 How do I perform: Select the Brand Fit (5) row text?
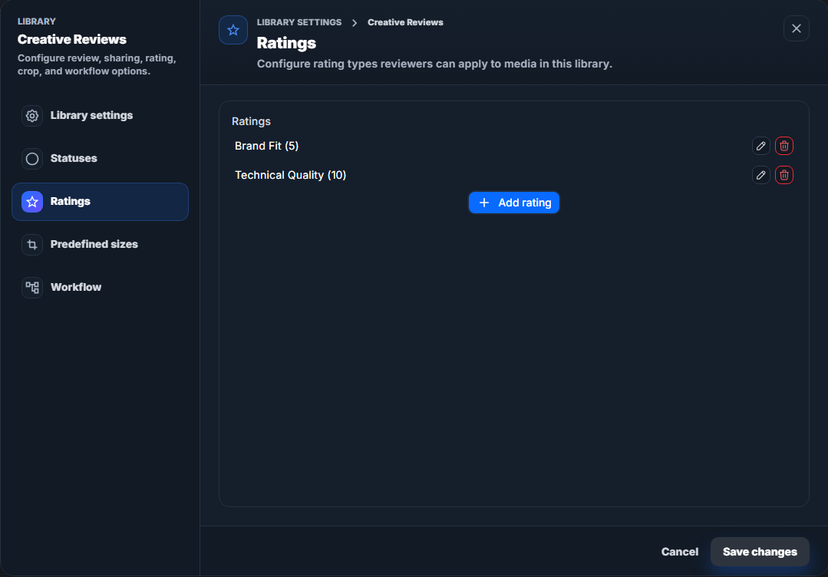(267, 147)
